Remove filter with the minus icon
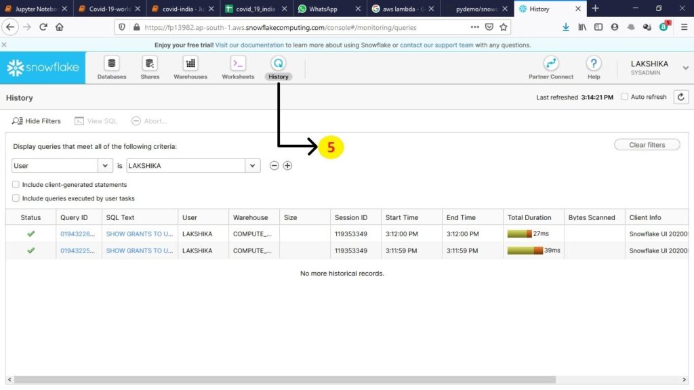Image resolution: width=694 pixels, height=390 pixels. (x=274, y=166)
